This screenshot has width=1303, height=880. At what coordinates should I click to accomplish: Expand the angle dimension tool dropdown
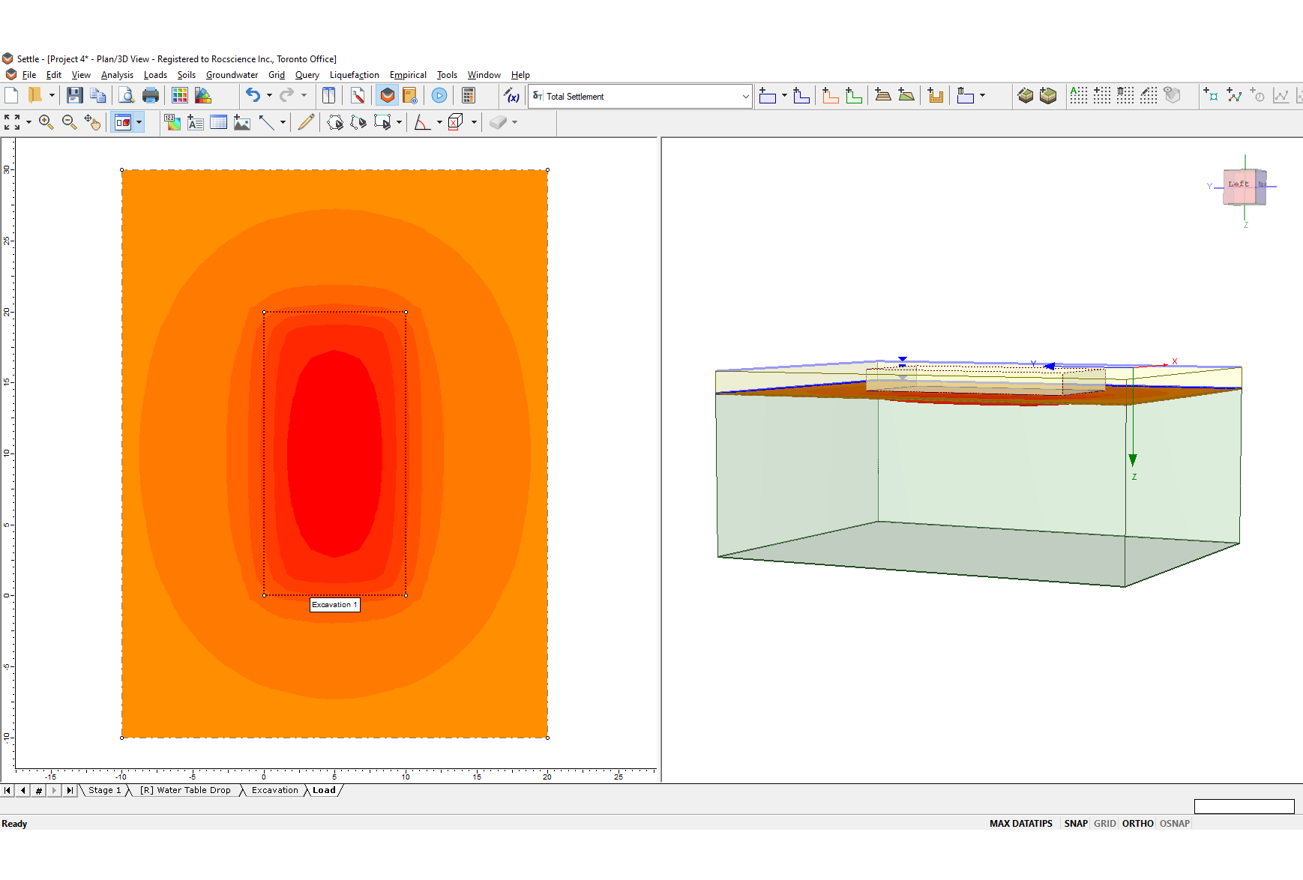click(x=439, y=122)
